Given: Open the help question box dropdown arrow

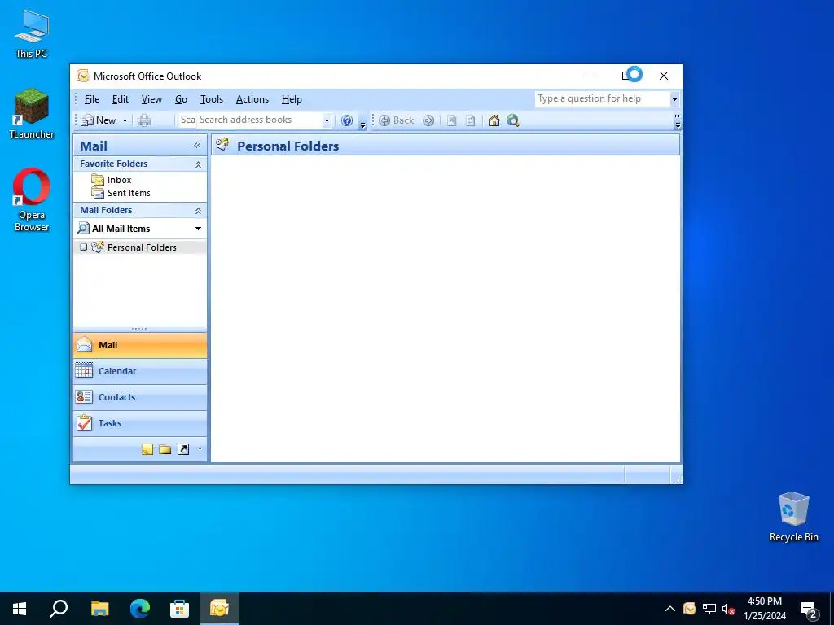Looking at the screenshot, I should point(674,99).
